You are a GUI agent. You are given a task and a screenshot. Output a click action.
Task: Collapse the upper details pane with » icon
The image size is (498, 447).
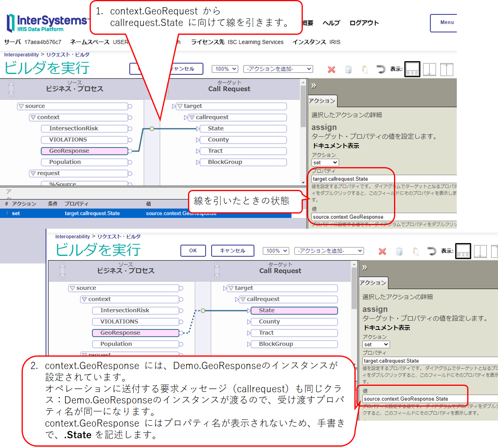click(x=314, y=86)
